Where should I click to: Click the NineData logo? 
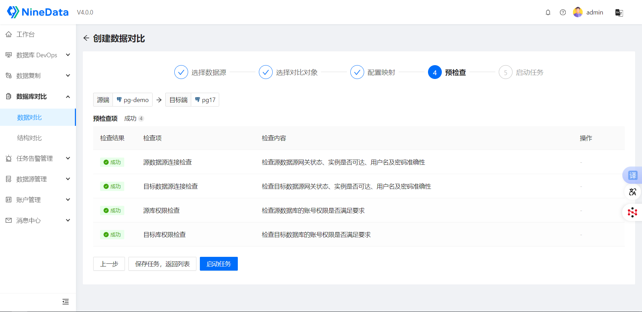pyautogui.click(x=38, y=12)
